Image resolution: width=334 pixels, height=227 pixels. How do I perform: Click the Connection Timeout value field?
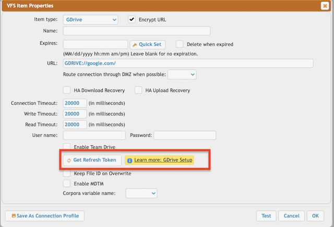(75, 103)
